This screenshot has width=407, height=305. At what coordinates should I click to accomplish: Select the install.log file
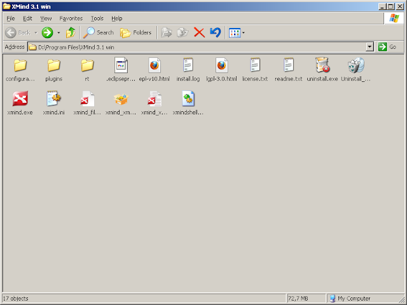tap(188, 69)
